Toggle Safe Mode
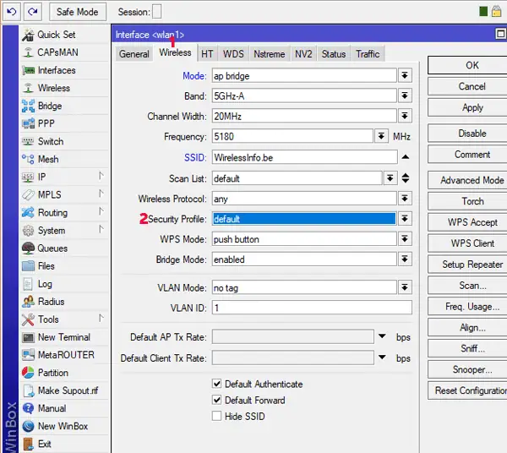This screenshot has width=507, height=453. point(78,12)
